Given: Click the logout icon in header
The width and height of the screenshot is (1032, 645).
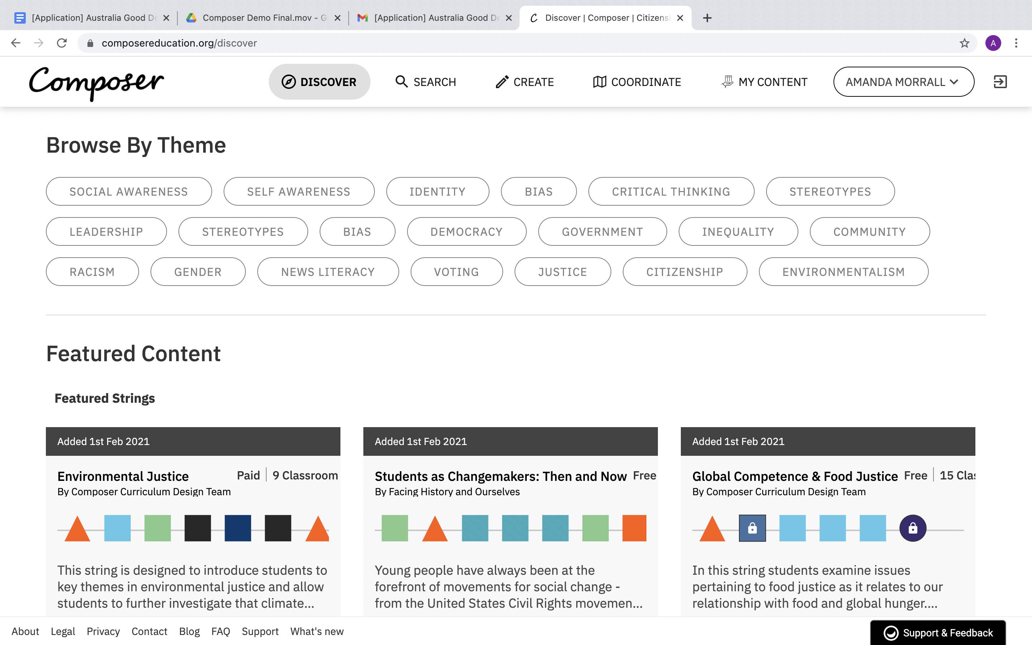Looking at the screenshot, I should 1000,81.
